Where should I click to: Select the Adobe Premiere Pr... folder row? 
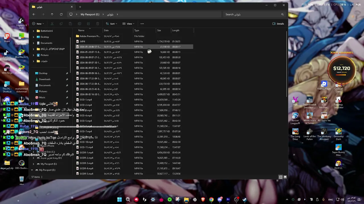point(134,36)
